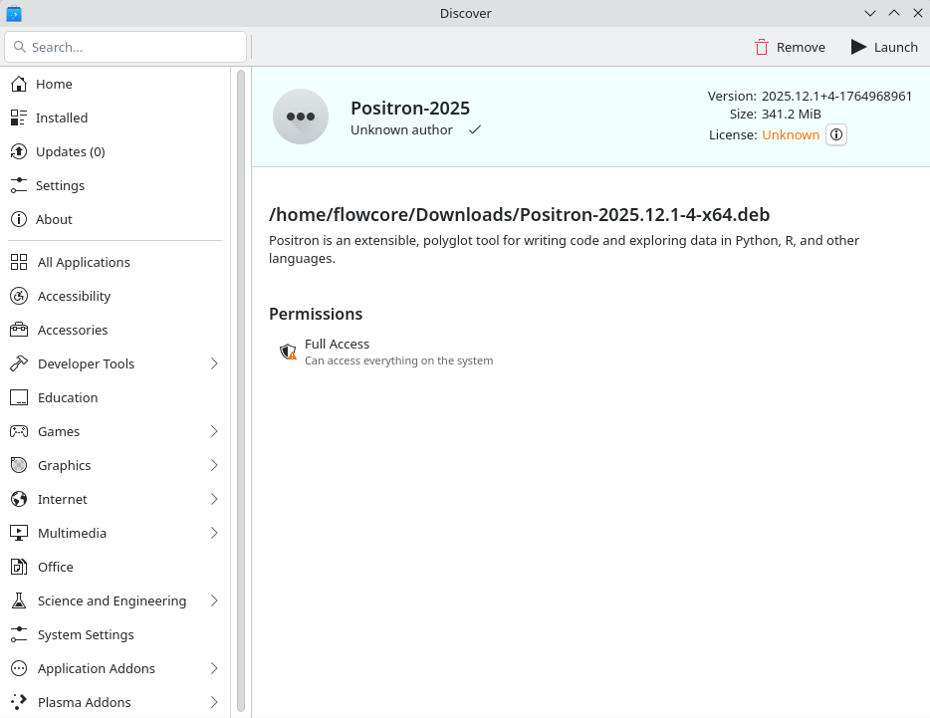
Task: Click the license information icon
Action: [836, 135]
